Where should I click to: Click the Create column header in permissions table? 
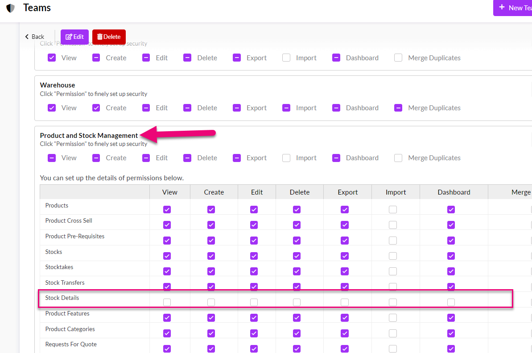click(x=214, y=192)
